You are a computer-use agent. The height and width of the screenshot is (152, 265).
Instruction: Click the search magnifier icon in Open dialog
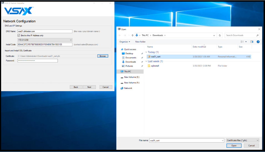tap(258, 35)
